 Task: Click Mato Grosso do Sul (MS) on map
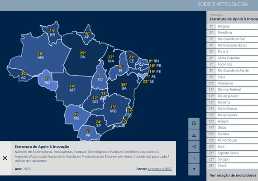pos(76,116)
